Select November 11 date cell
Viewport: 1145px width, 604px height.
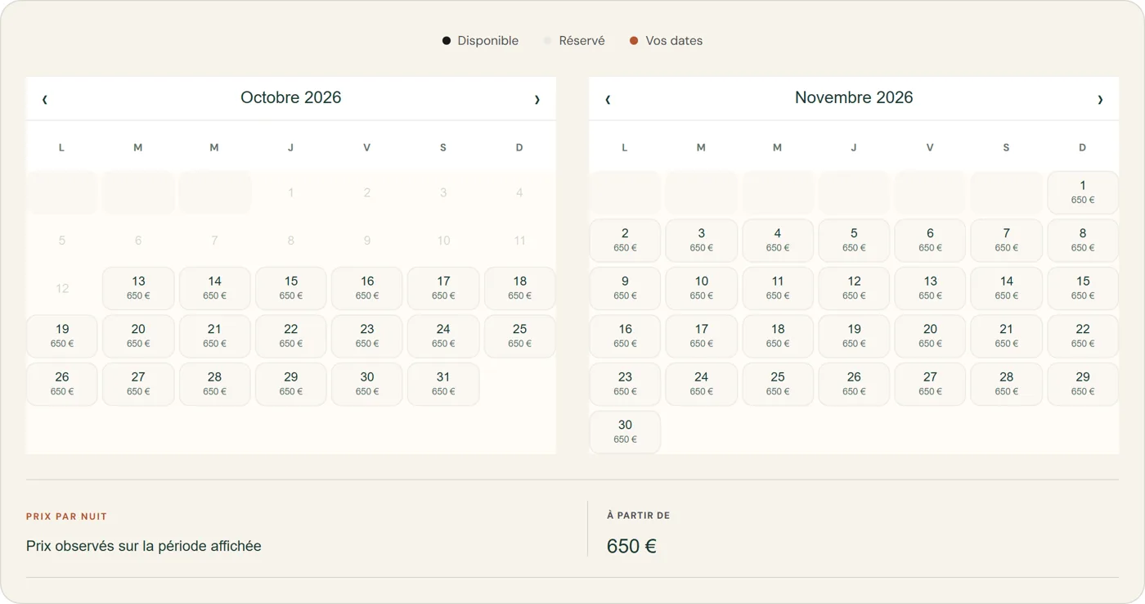click(778, 288)
